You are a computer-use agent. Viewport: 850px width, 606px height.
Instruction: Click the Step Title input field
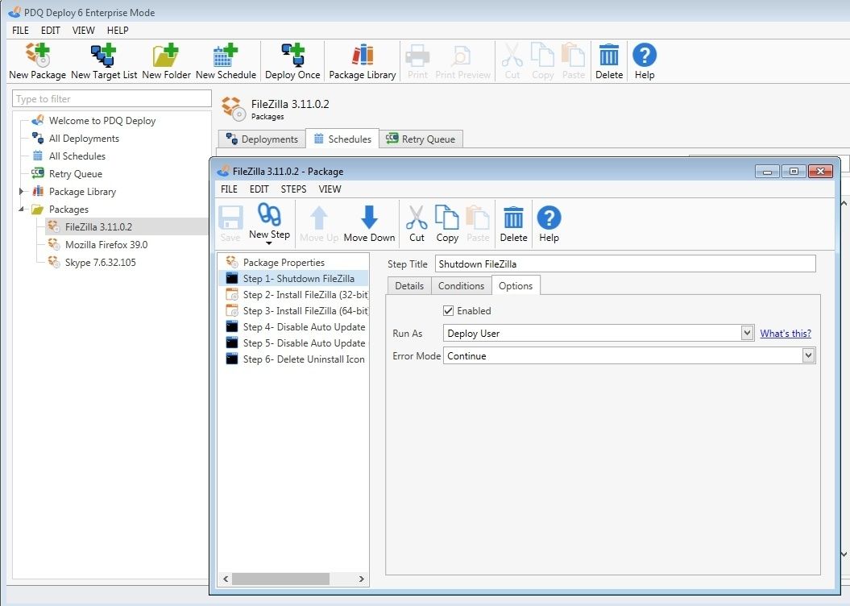[x=625, y=264]
